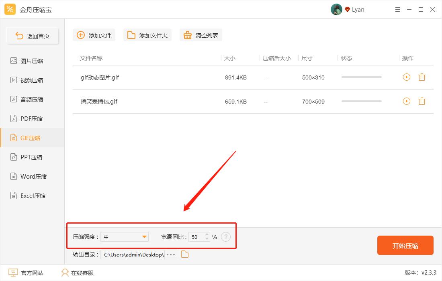442x281 pixels.
Task: Delete 搞笑表情包.gif using its trash icon
Action: 422,101
